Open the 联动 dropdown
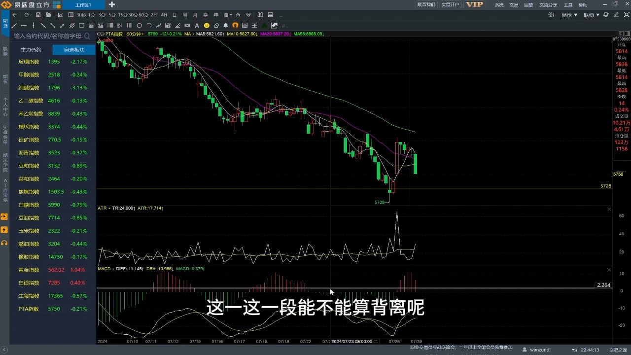Image resolution: width=631 pixels, height=355 pixels. (x=592, y=15)
